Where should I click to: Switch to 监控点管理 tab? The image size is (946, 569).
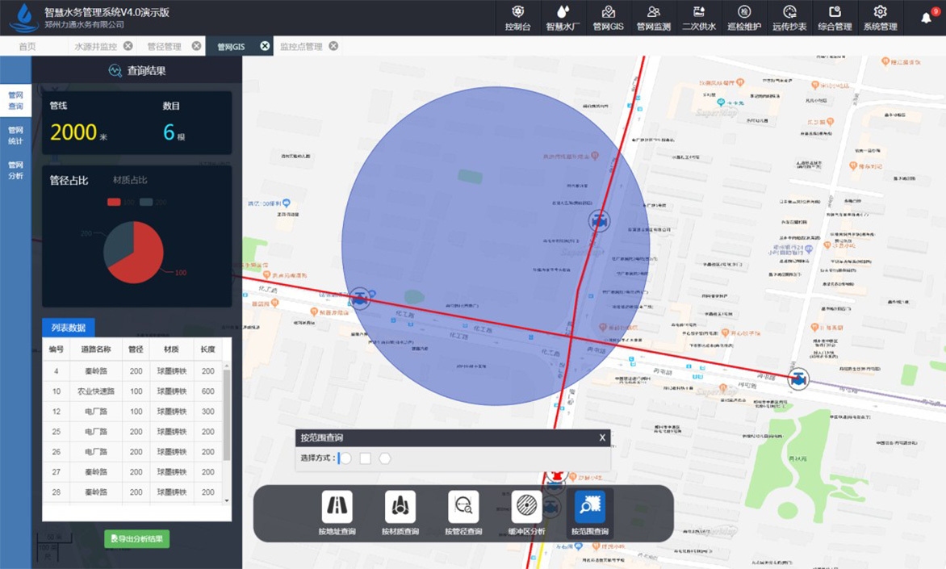(300, 47)
